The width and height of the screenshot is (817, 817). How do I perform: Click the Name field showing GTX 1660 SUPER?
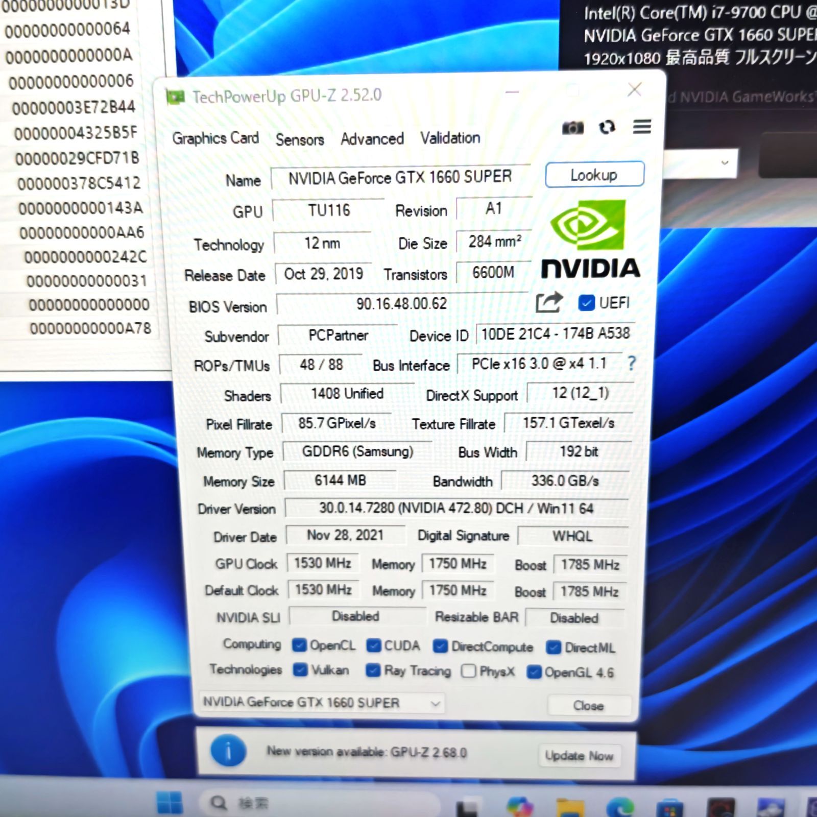401,178
